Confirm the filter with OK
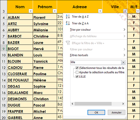 coord(96,112)
